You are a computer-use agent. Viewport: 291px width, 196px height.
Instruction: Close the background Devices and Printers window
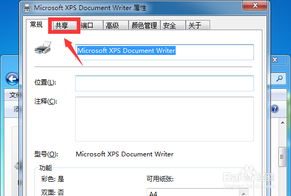point(275,60)
